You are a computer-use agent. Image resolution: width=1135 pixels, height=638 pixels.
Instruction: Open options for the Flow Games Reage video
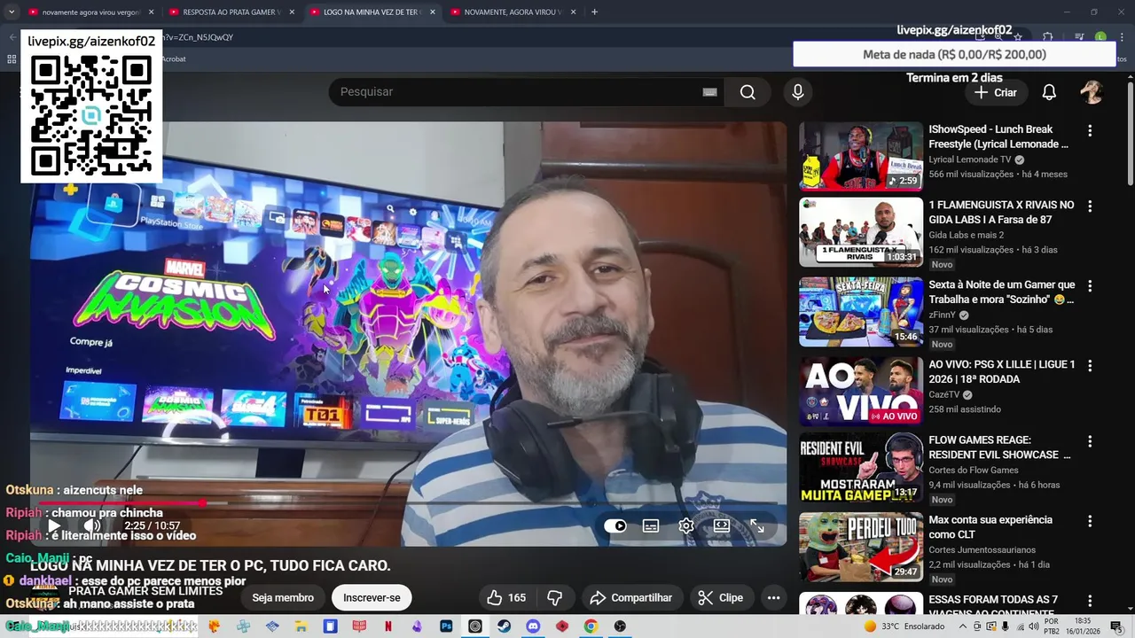[x=1090, y=440]
